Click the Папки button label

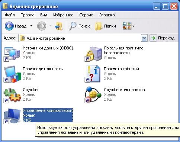tap(110, 26)
